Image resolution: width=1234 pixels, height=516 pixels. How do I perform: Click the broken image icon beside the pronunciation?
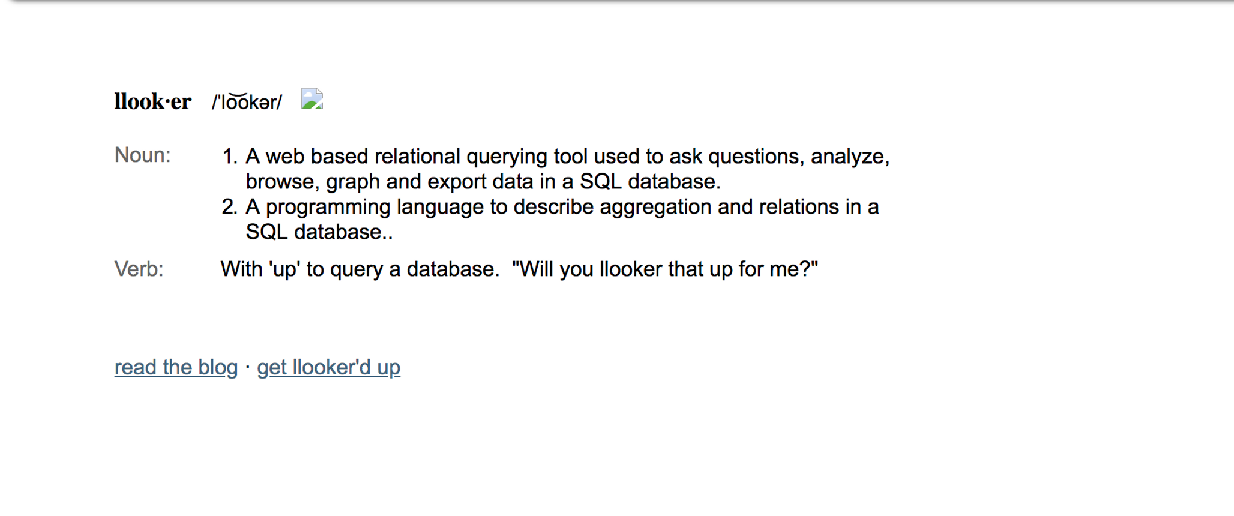click(312, 99)
